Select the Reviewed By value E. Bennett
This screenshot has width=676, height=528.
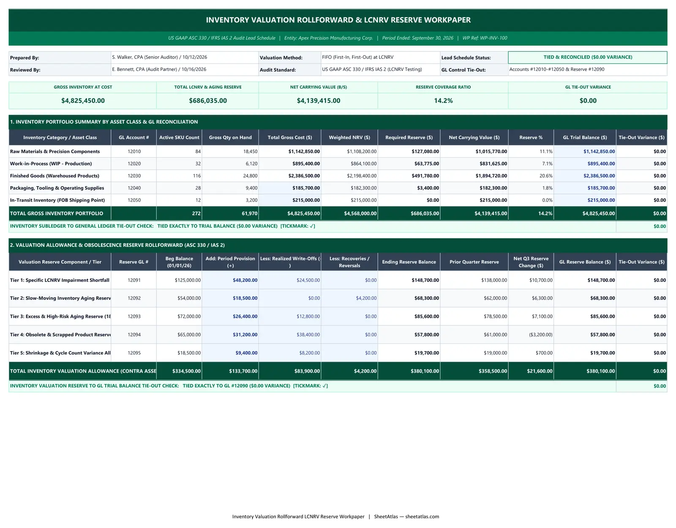(185, 70)
